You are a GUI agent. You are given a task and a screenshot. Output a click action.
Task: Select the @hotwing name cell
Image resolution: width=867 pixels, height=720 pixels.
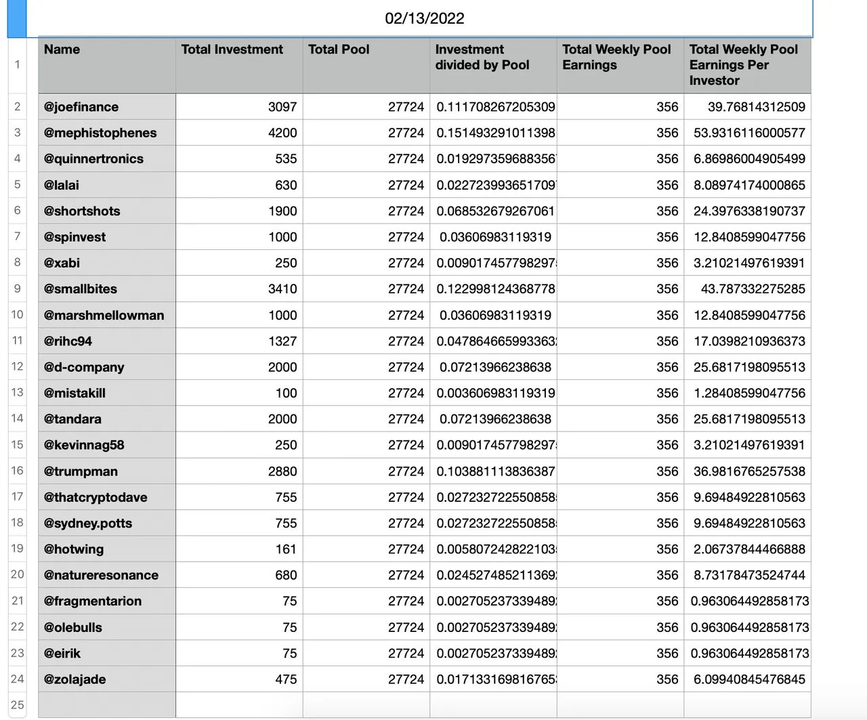[107, 549]
